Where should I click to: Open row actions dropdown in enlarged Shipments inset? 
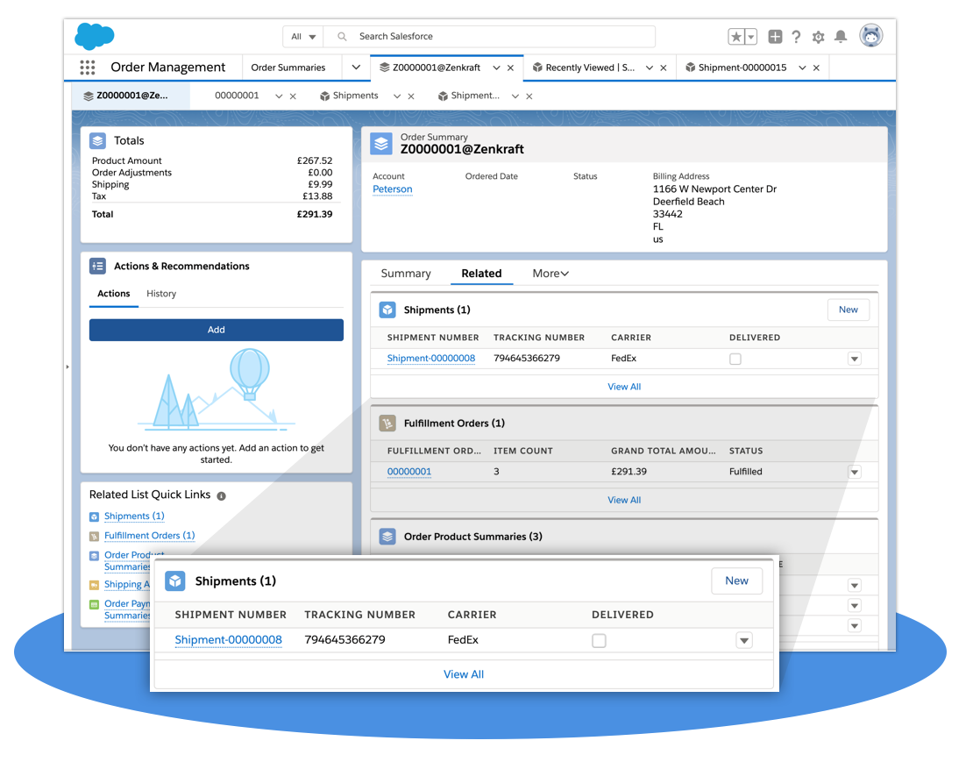coord(744,640)
